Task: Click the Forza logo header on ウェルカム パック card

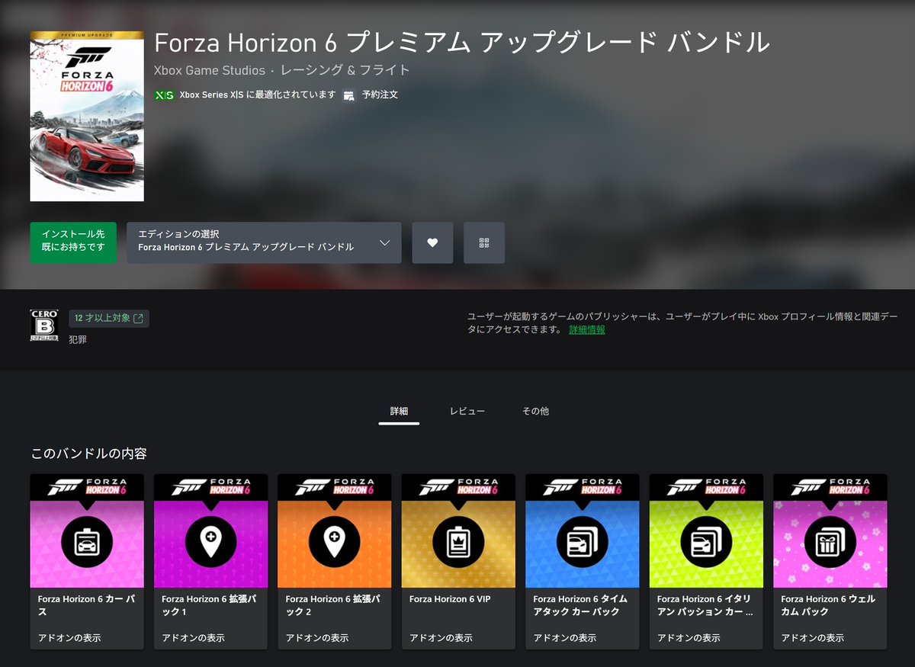Action: click(x=830, y=486)
